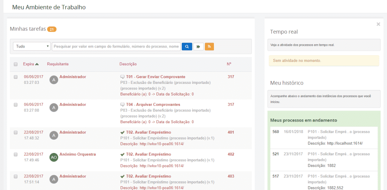
Task: Click avatar beside Administrador in row 03:27:03
Action: tap(54, 80)
